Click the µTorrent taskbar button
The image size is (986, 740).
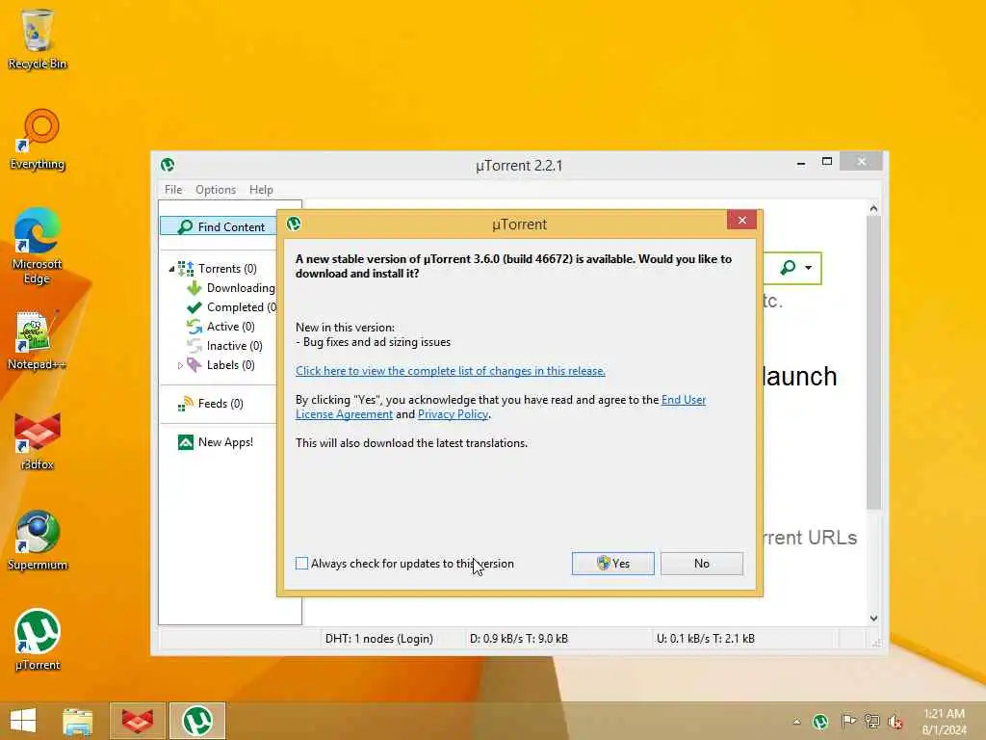[x=196, y=721]
